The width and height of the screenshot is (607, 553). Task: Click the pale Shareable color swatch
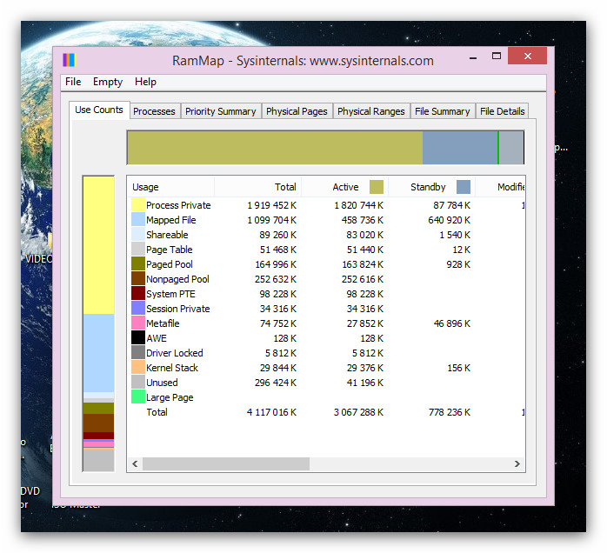pyautogui.click(x=138, y=234)
